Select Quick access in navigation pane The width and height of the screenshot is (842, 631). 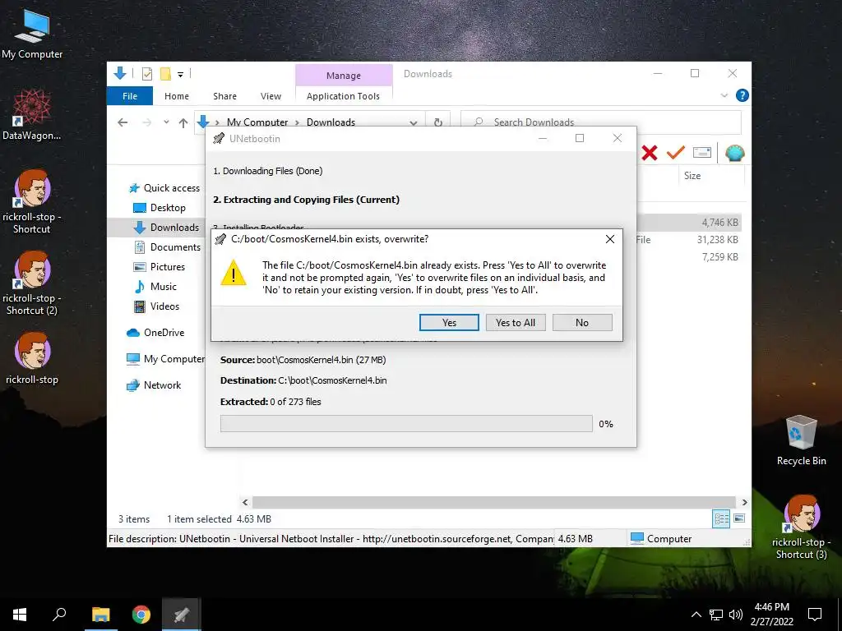pos(164,188)
